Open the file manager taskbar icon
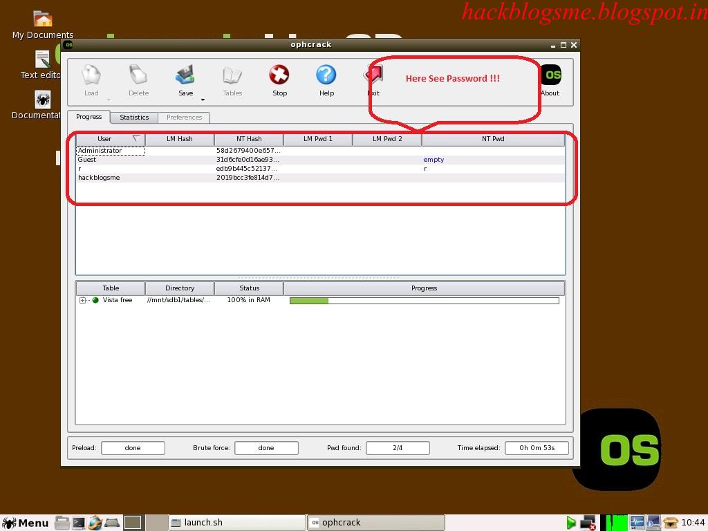The width and height of the screenshot is (708, 531). click(x=62, y=523)
